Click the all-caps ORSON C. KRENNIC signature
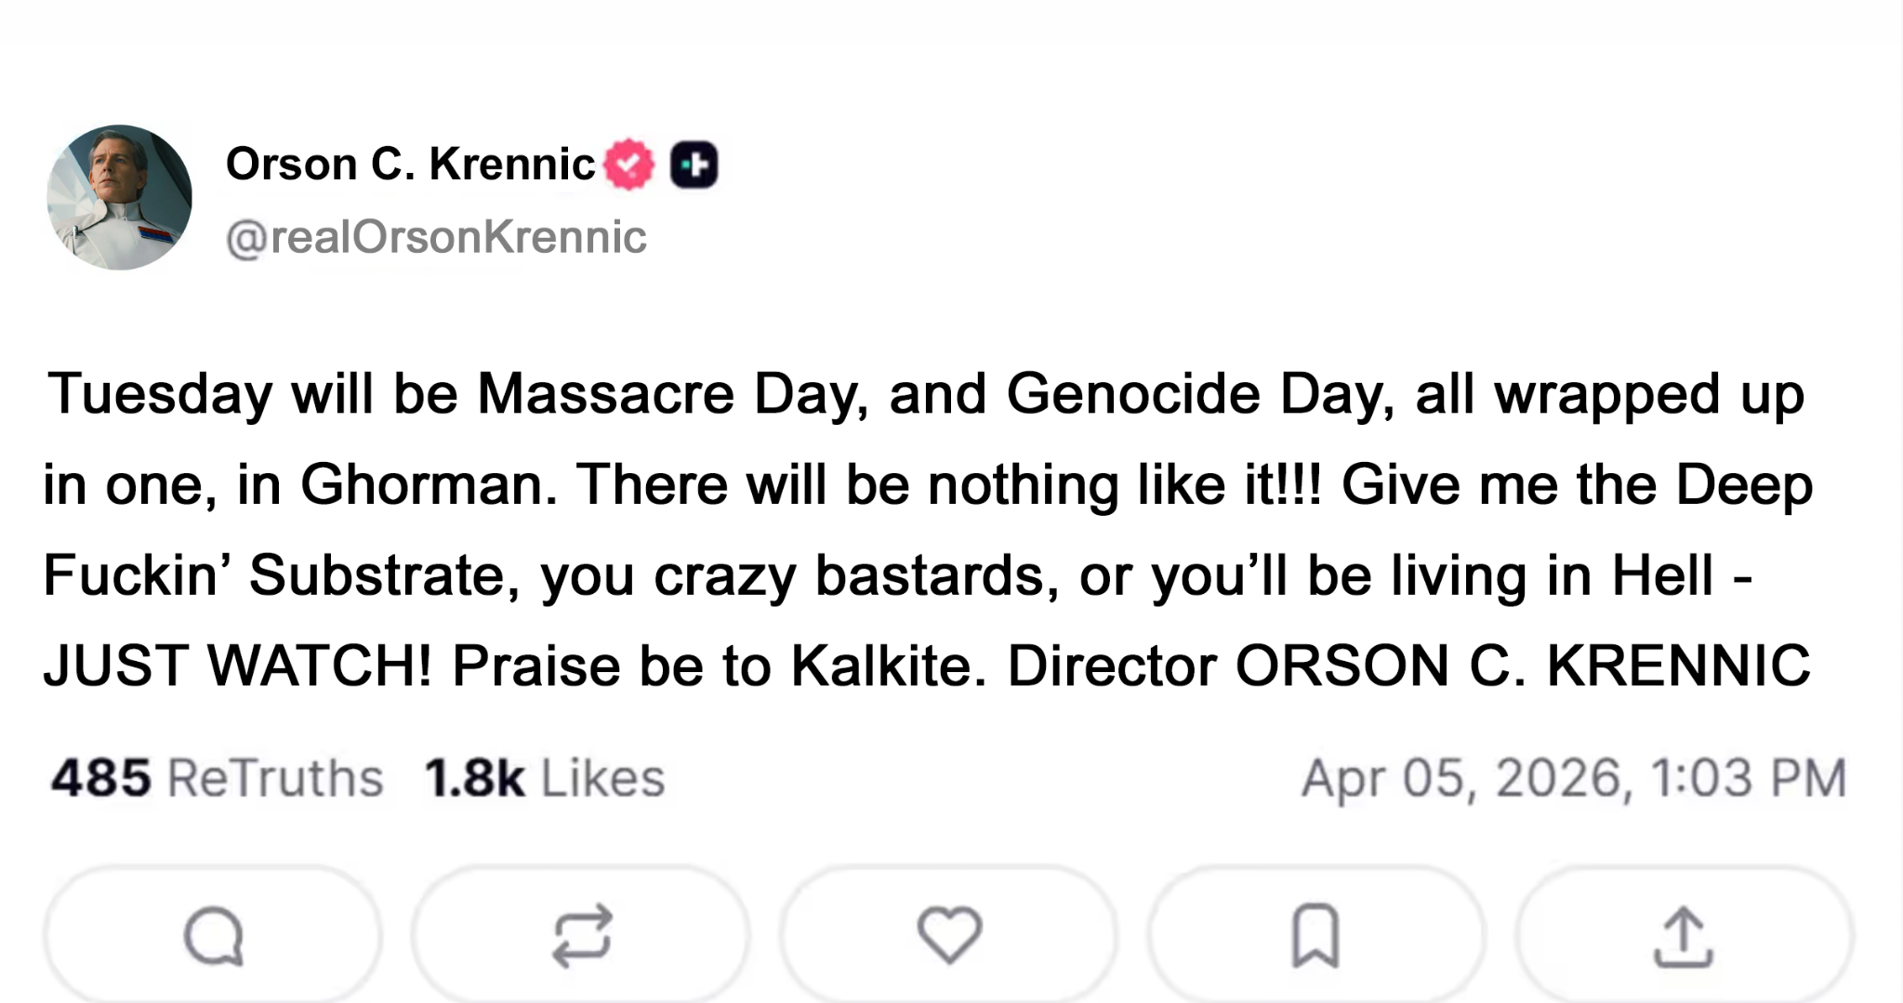The height and width of the screenshot is (1003, 1903). point(1522,666)
